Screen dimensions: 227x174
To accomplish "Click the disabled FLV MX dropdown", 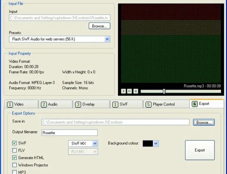I will (83, 152).
